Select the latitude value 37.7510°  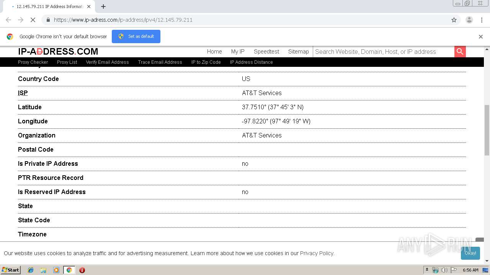[273, 107]
